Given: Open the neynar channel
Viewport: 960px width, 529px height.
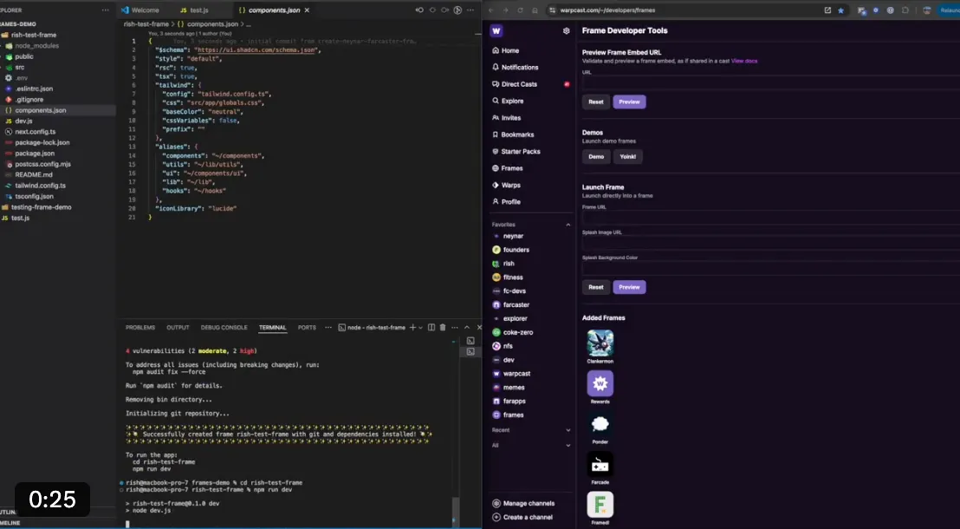Looking at the screenshot, I should tap(509, 236).
